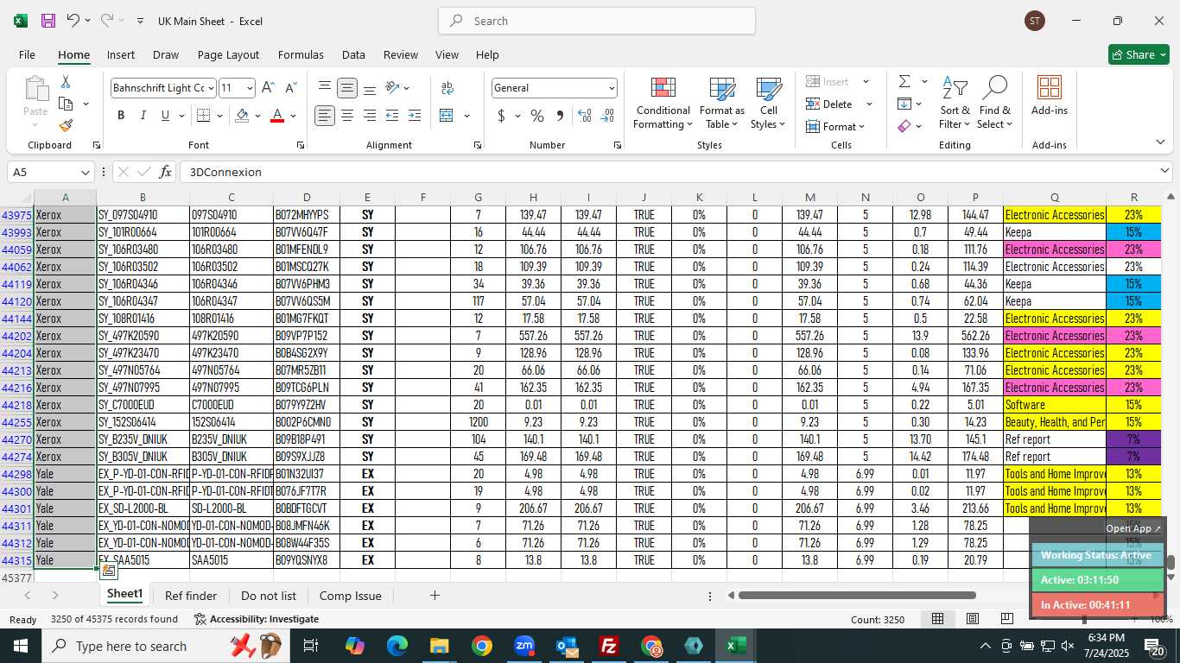Image resolution: width=1180 pixels, height=663 pixels.
Task: Apply Middle Align vertical alignment
Action: (347, 88)
